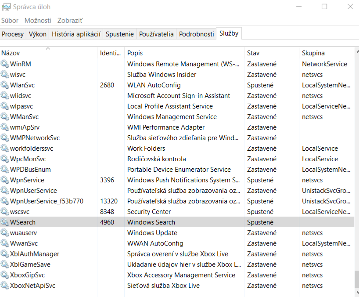Viewport: 359px width, 297px height.
Task: Click the wlpasvc service icon
Action: click(x=4, y=106)
